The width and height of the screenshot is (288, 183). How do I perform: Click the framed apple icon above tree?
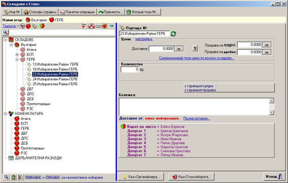click(105, 26)
